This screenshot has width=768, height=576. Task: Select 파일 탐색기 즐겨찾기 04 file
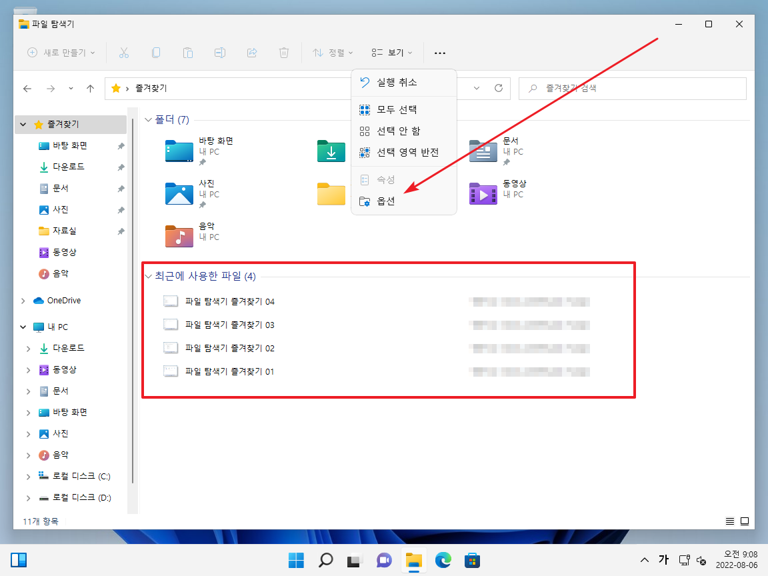point(219,301)
